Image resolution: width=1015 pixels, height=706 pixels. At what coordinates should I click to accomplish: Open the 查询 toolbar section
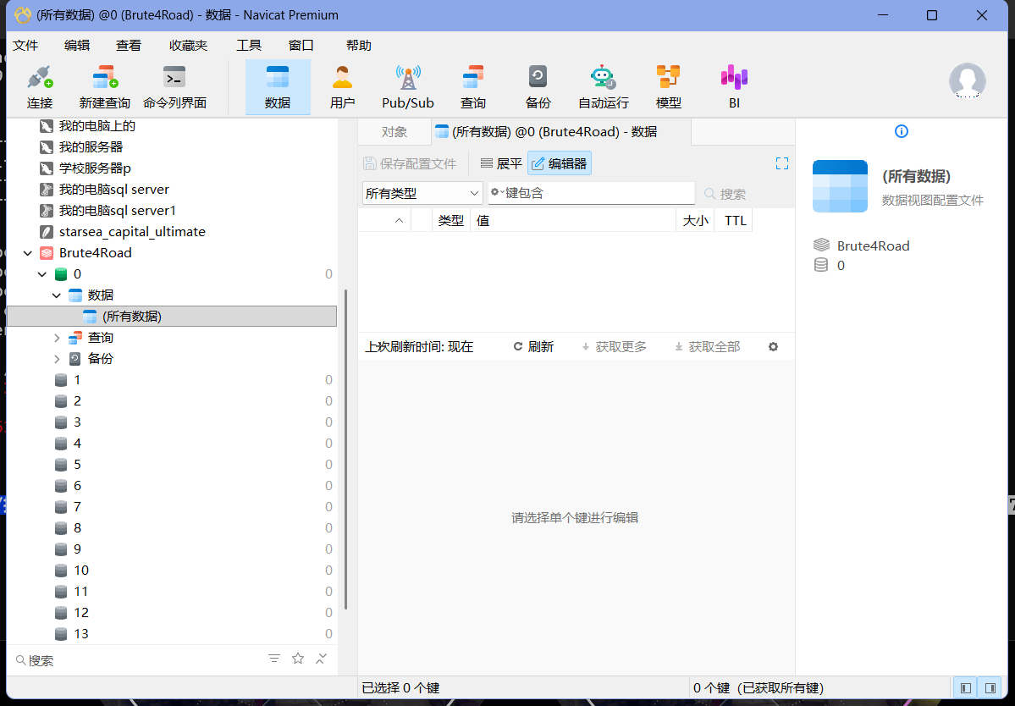coord(473,87)
